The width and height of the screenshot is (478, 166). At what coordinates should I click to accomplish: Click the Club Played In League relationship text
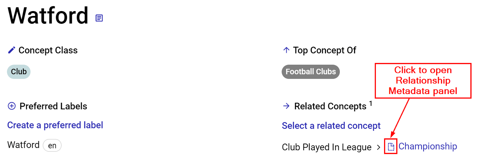326,147
